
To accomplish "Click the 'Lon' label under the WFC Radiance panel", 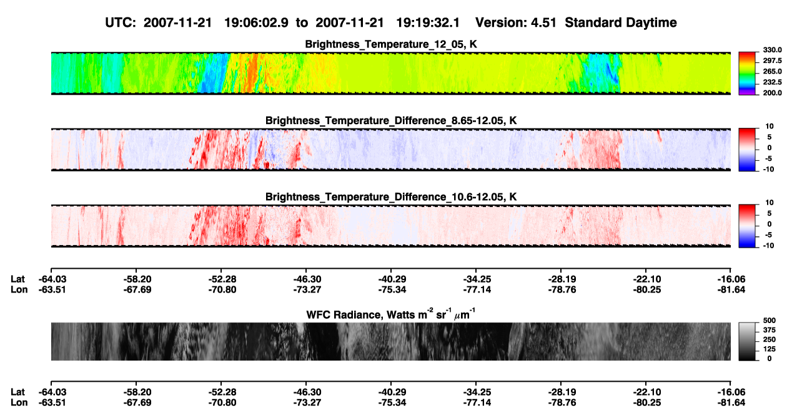I will coord(19,402).
